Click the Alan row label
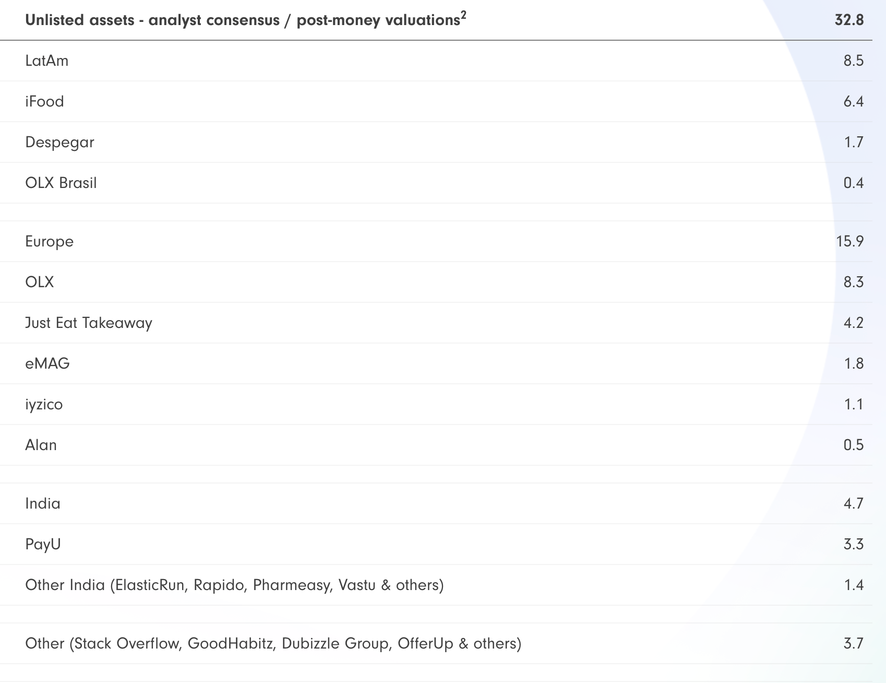 pyautogui.click(x=41, y=445)
